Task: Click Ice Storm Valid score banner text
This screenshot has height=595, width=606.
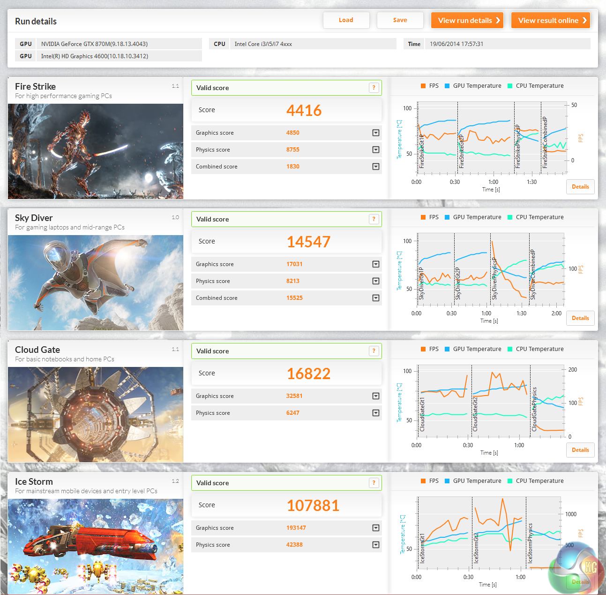Action: [212, 483]
